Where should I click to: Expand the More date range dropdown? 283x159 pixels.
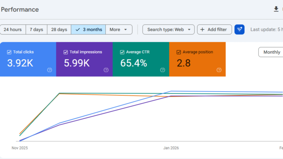[119, 30]
